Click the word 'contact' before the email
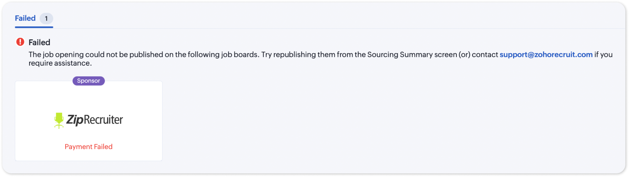 point(485,55)
